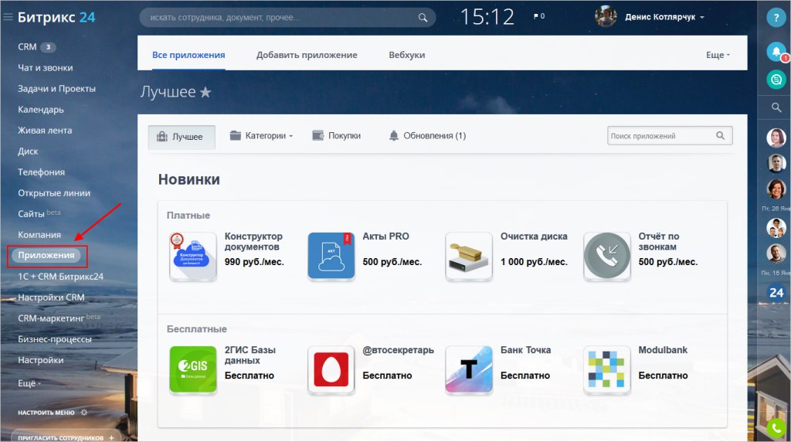The width and height of the screenshot is (791, 442).
Task: Open first contact avatar in right sidebar
Action: point(776,138)
